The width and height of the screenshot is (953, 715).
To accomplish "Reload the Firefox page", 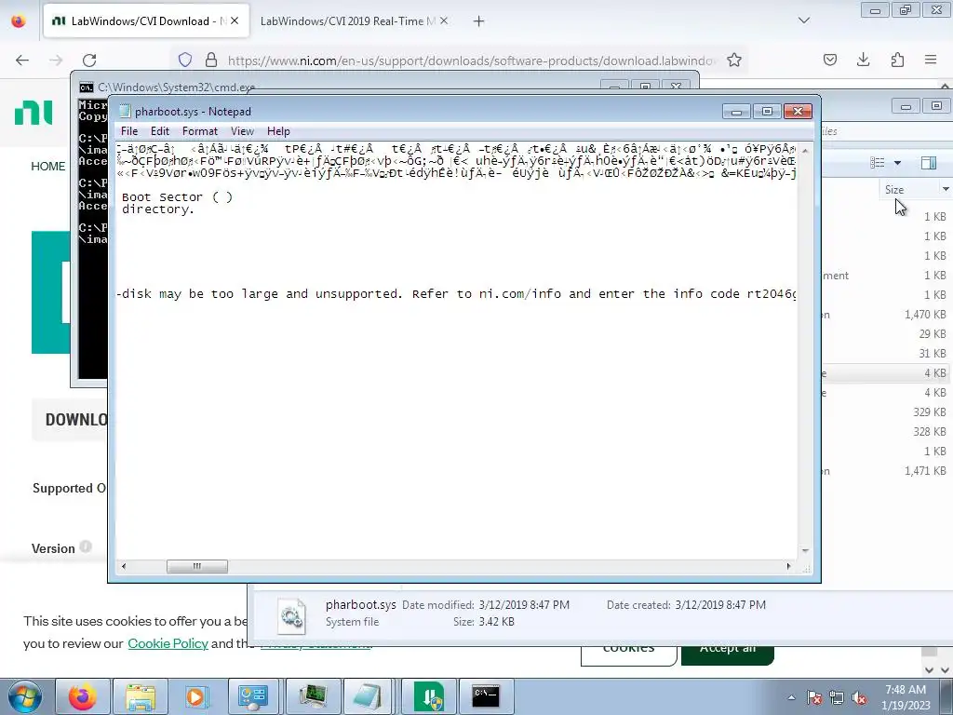I will (x=89, y=60).
